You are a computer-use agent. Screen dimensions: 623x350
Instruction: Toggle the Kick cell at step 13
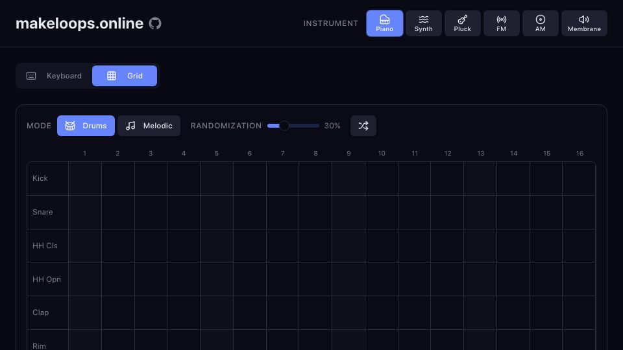tap(480, 179)
